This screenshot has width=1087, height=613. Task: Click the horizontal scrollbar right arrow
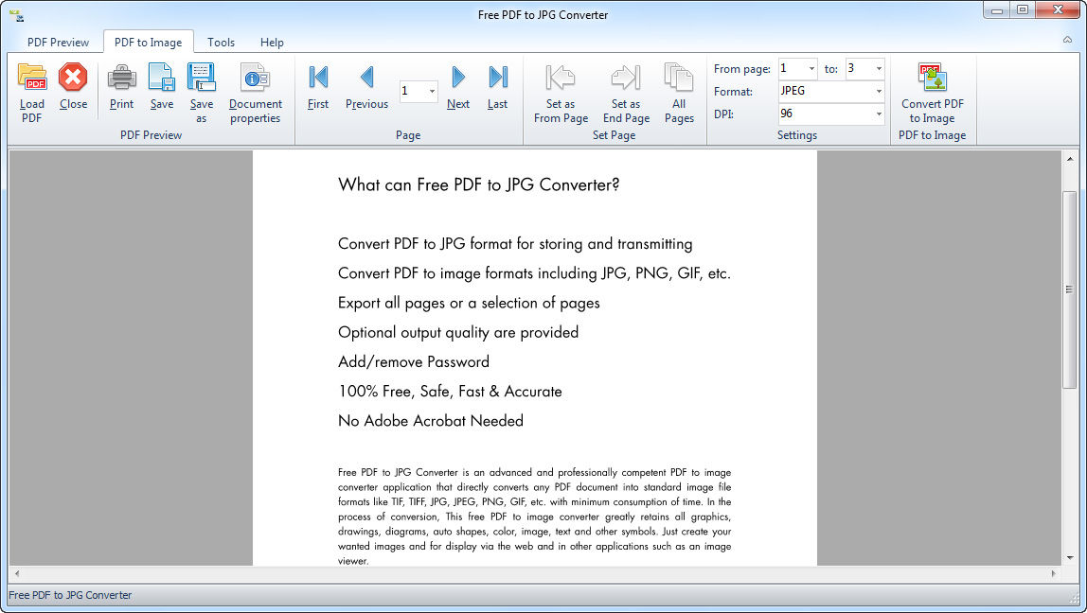[x=1054, y=573]
